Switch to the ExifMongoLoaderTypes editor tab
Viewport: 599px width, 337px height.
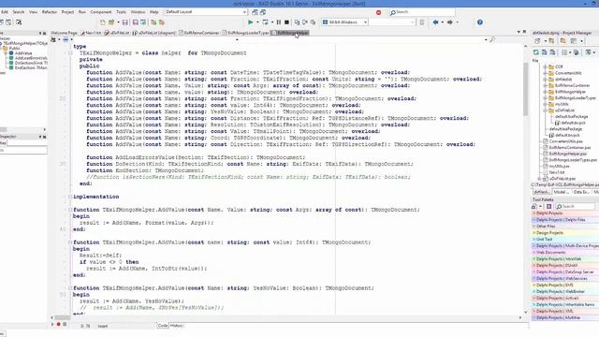click(245, 34)
